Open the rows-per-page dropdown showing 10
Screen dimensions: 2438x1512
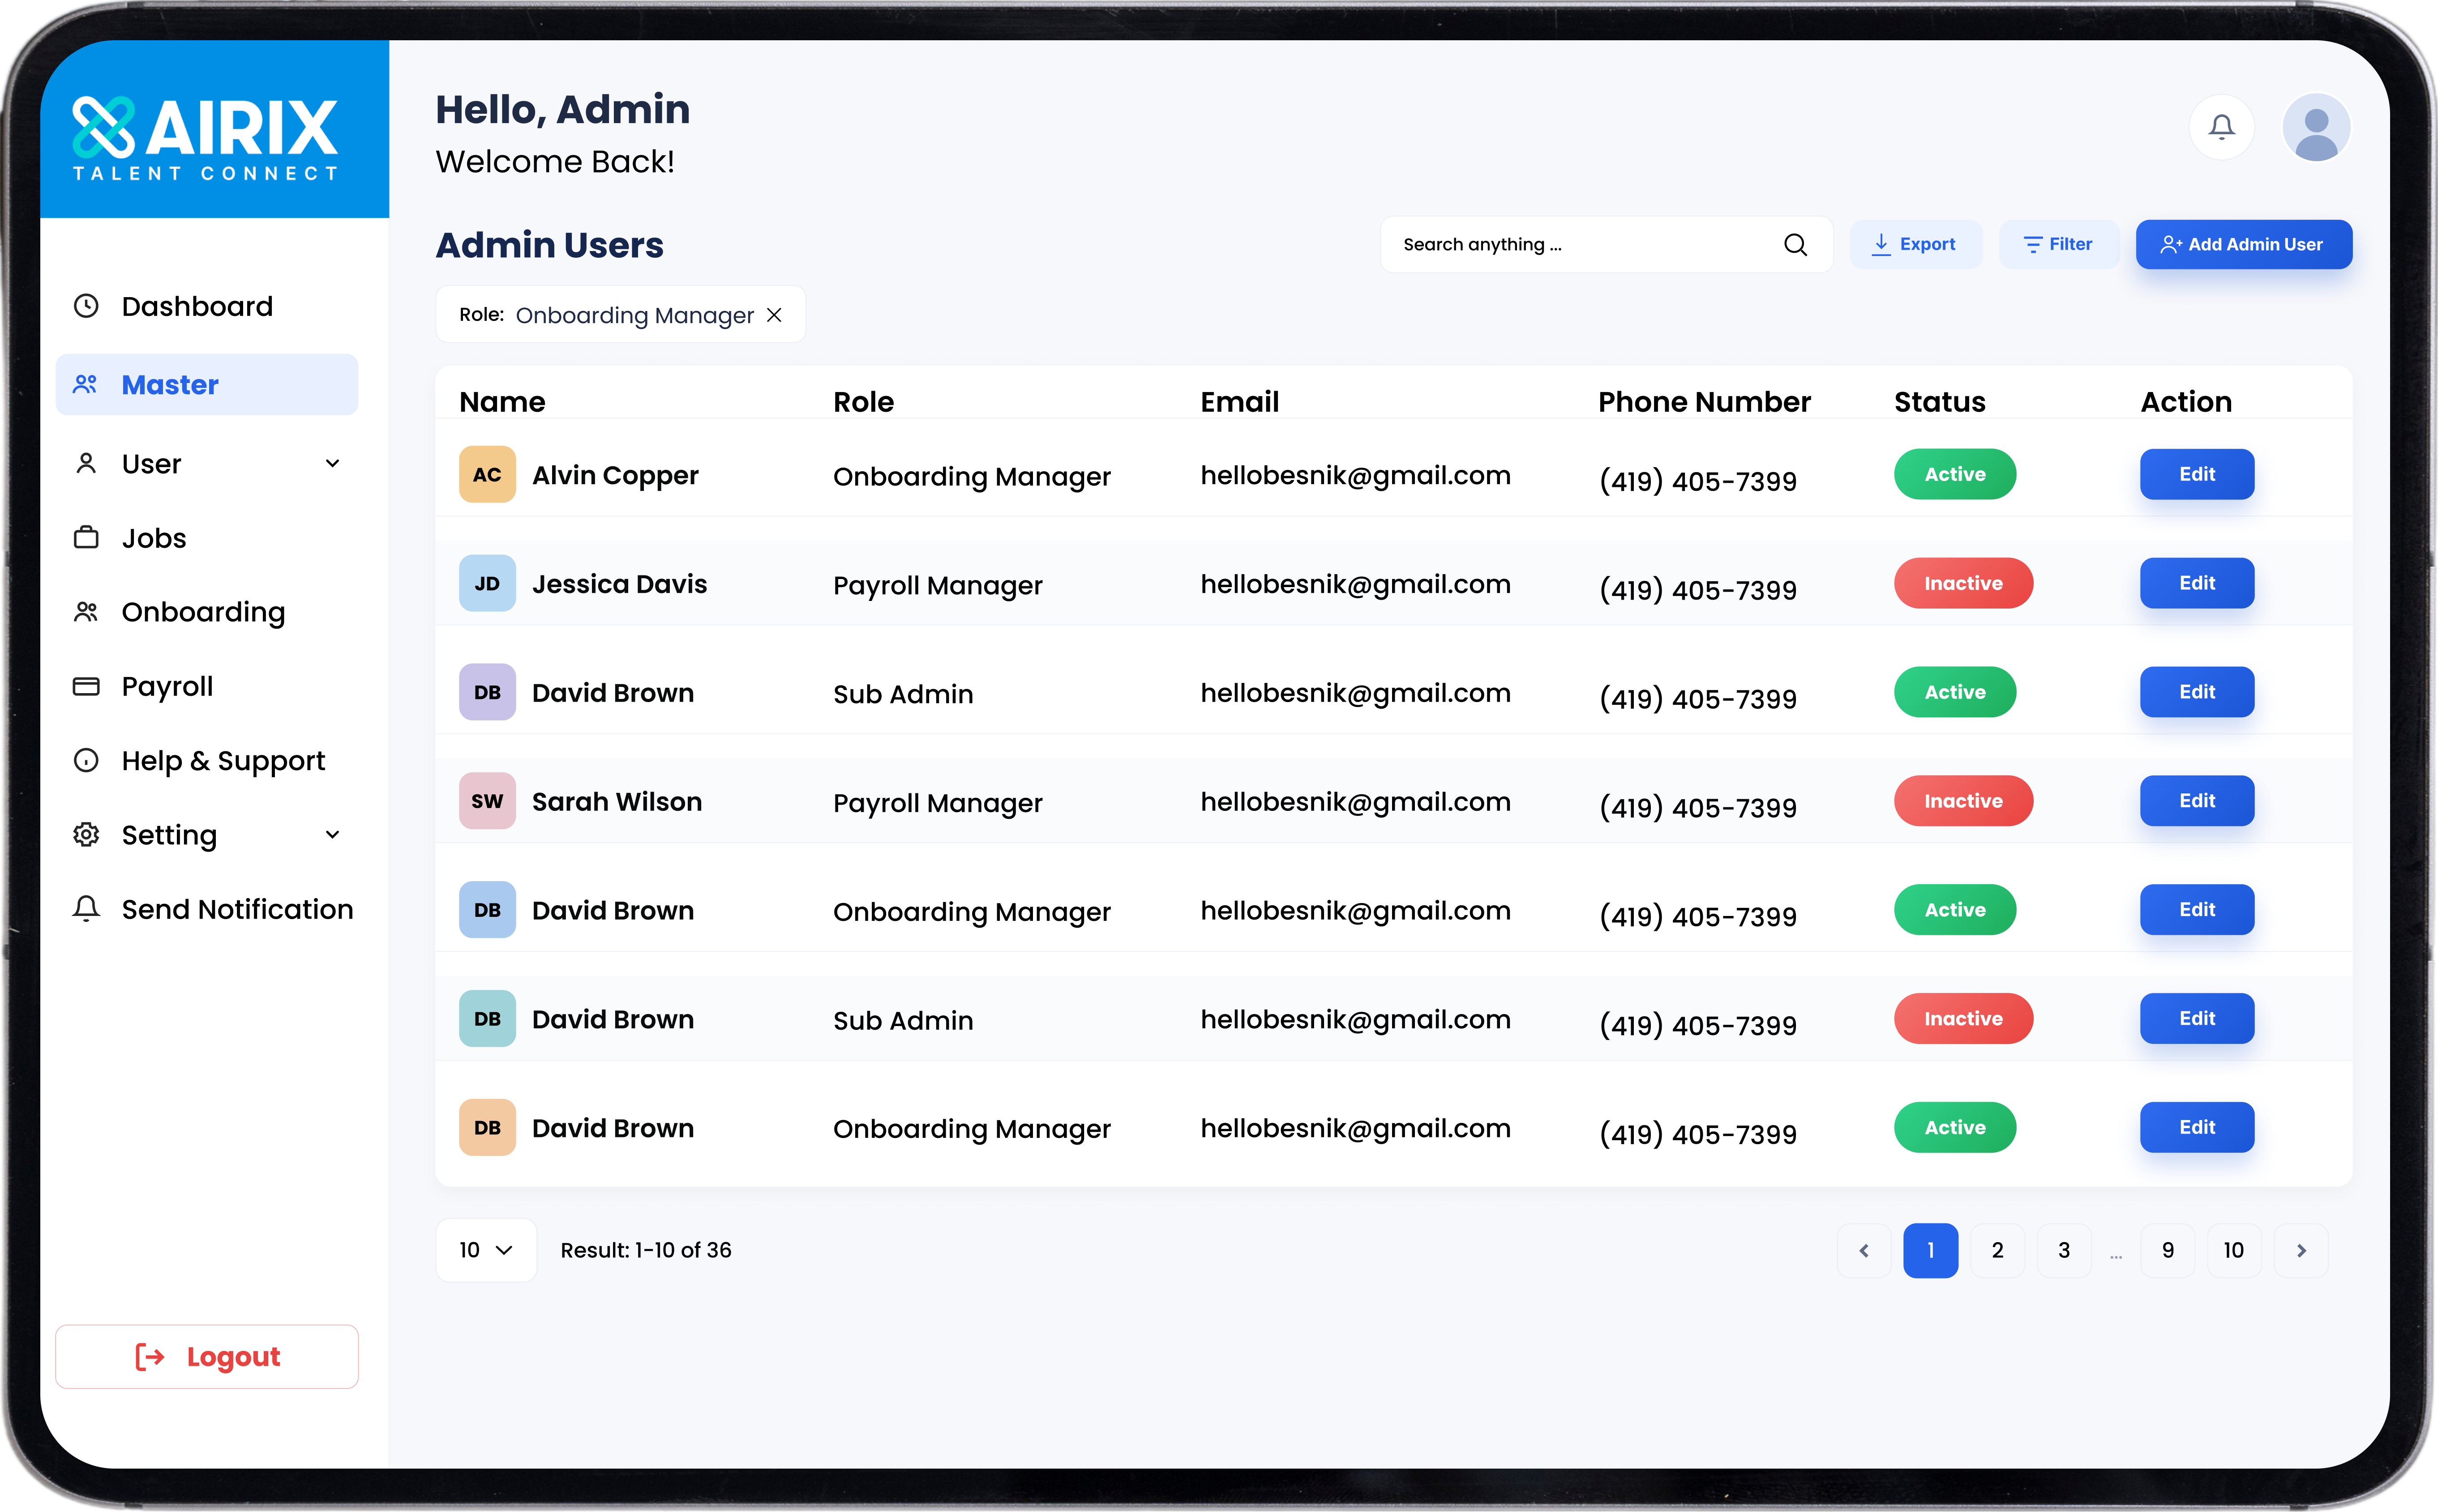pyautogui.click(x=486, y=1250)
